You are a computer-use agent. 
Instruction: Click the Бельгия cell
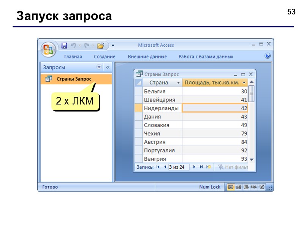click(162, 91)
